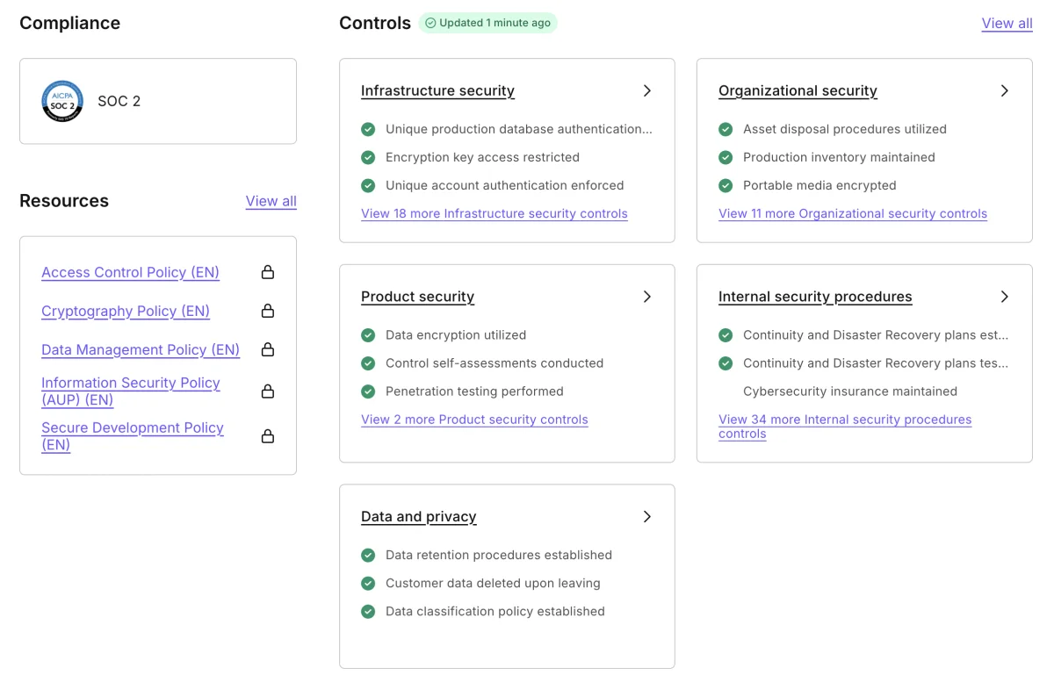Click Portable media encrypted text
Image resolution: width=1054 pixels, height=682 pixels.
click(819, 185)
